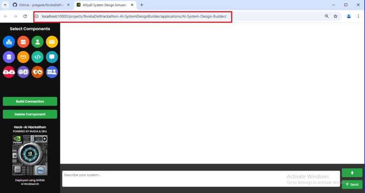Select the yellow memory module component
The height and width of the screenshot is (193, 365).
[52, 42]
